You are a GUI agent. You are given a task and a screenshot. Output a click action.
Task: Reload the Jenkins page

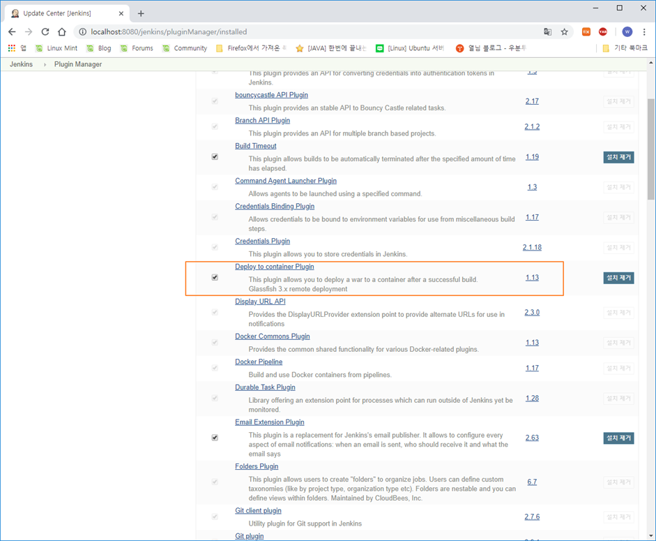pos(45,32)
